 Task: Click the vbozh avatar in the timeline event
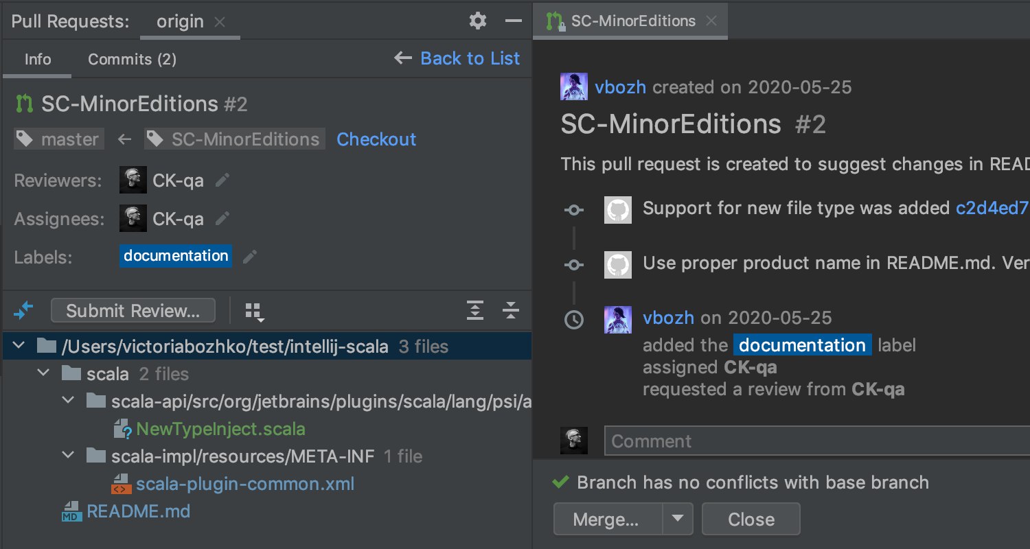[617, 320]
